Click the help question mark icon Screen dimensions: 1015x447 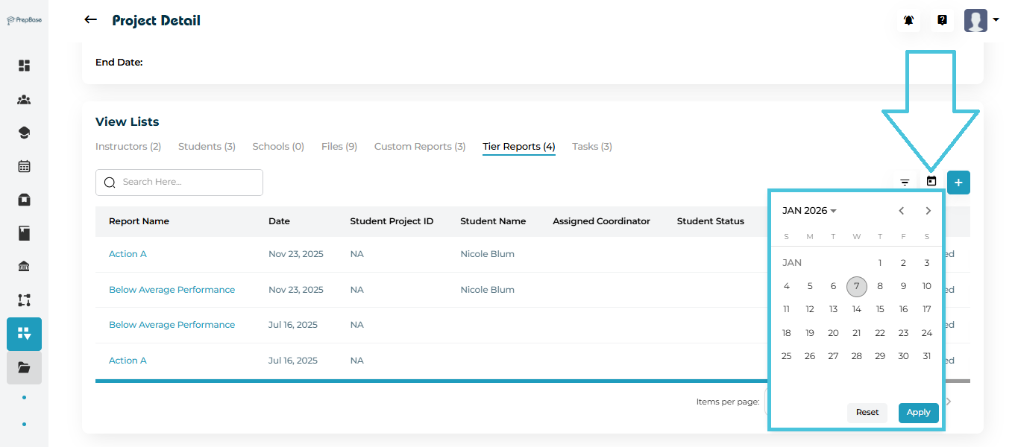[942, 21]
